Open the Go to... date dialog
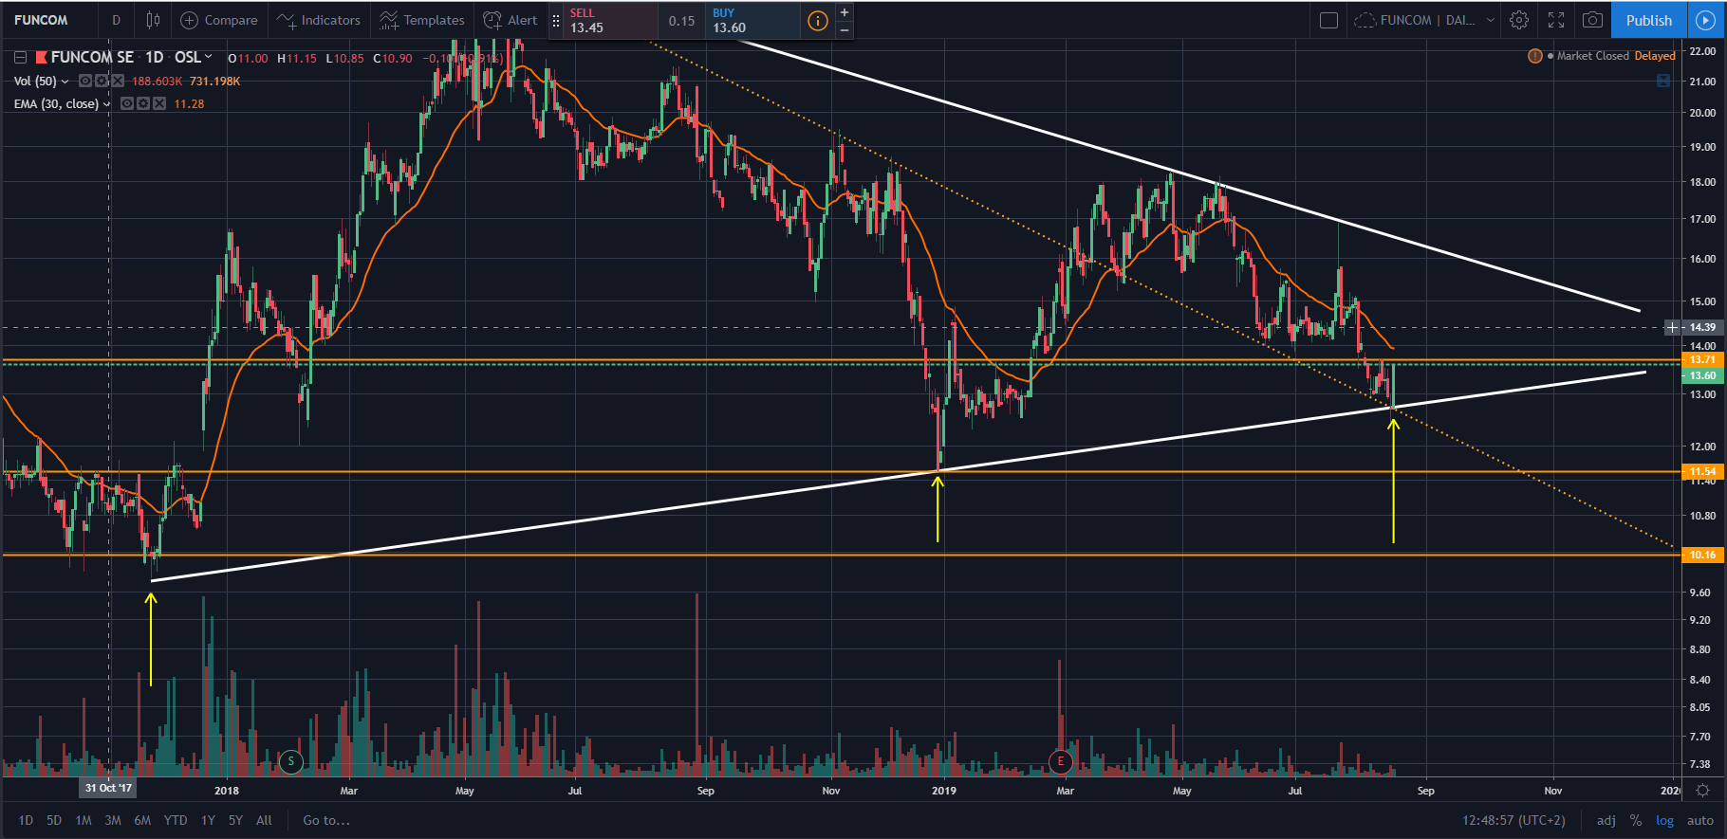The image size is (1727, 839). pos(326,820)
